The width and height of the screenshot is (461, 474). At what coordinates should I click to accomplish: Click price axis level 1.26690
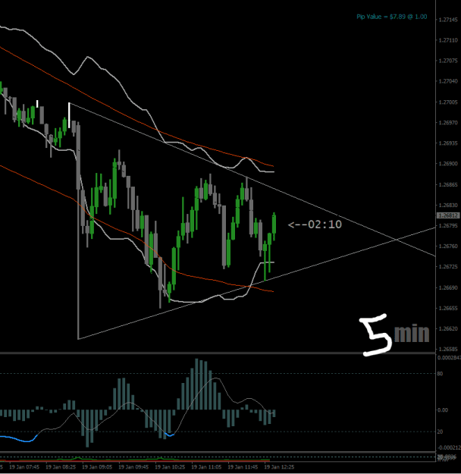point(447,287)
